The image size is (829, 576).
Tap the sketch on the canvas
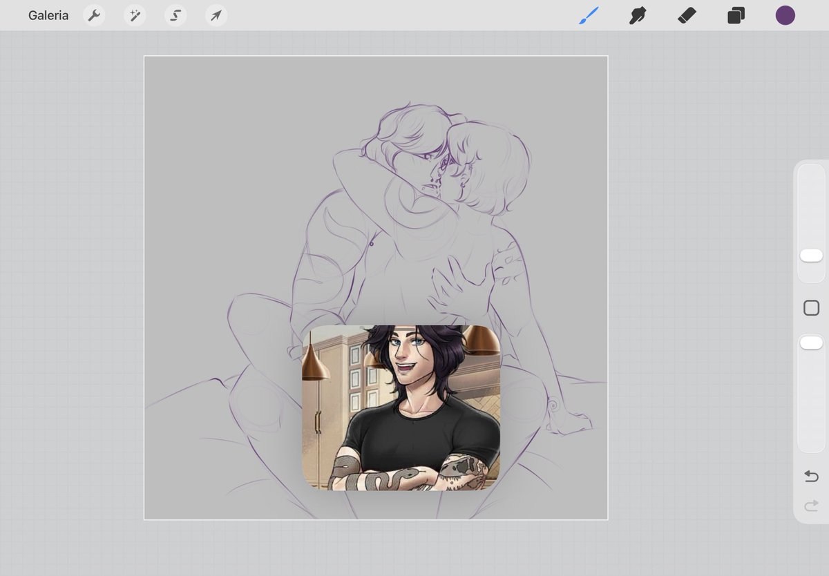tap(375, 287)
